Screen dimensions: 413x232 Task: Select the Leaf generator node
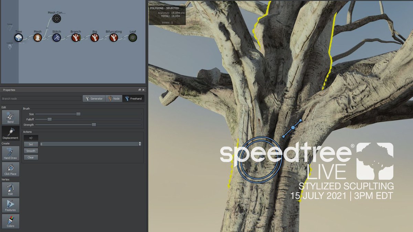(133, 38)
